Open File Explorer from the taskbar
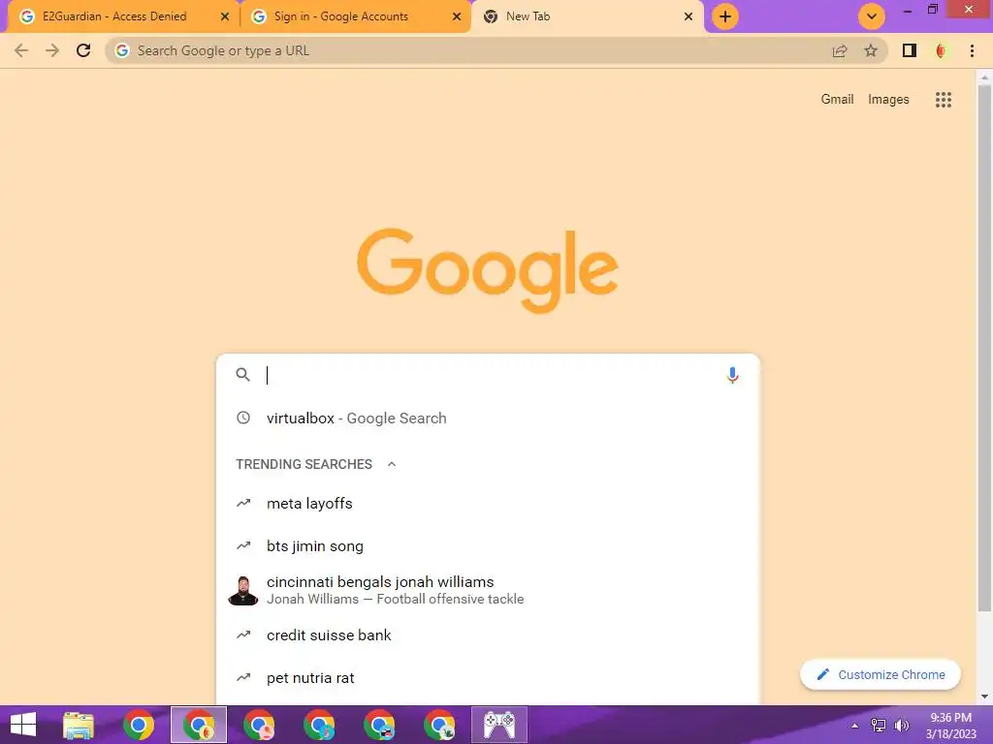 79,725
